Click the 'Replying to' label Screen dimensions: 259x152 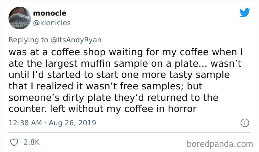pos(28,40)
